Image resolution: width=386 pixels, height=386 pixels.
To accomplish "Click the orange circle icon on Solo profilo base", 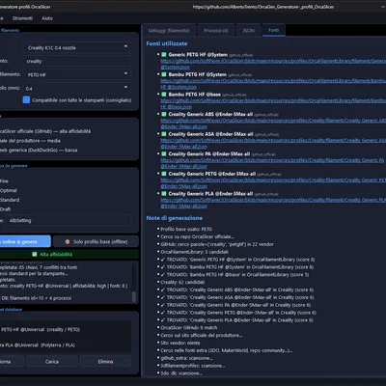I will click(x=68, y=241).
